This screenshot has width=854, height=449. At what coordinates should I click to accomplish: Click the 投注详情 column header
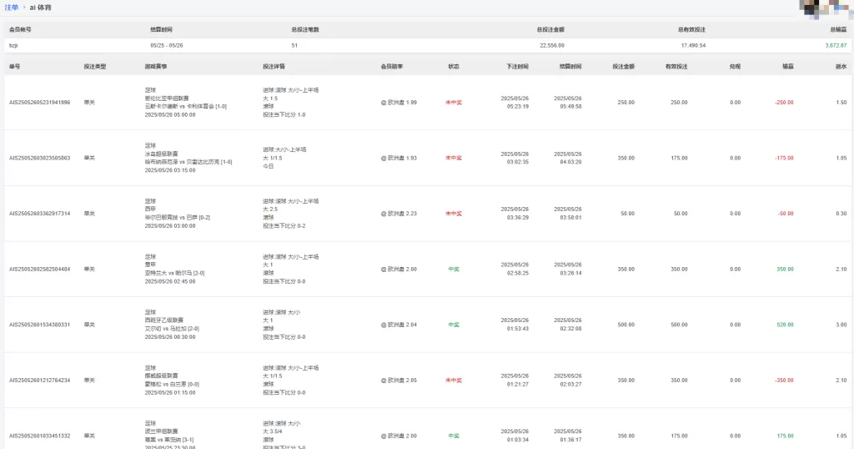pyautogui.click(x=274, y=67)
